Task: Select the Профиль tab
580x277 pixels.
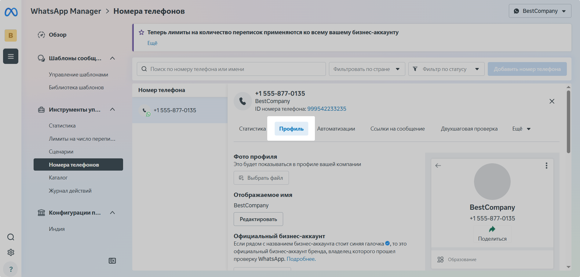Action: [x=291, y=129]
